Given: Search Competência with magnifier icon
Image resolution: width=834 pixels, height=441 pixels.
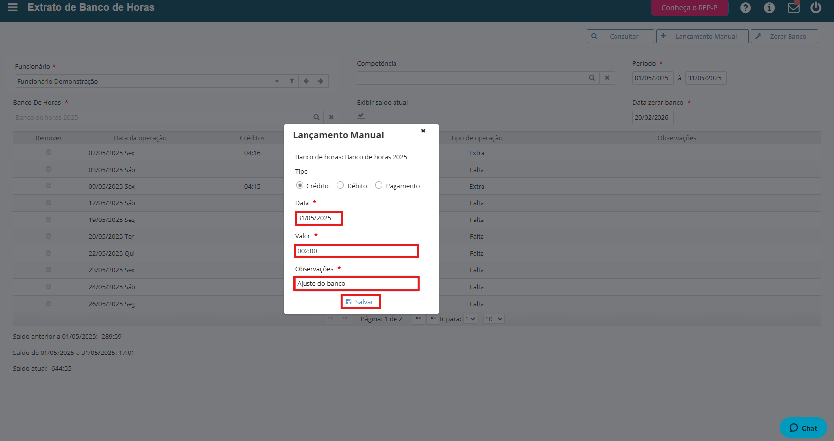Looking at the screenshot, I should (592, 78).
